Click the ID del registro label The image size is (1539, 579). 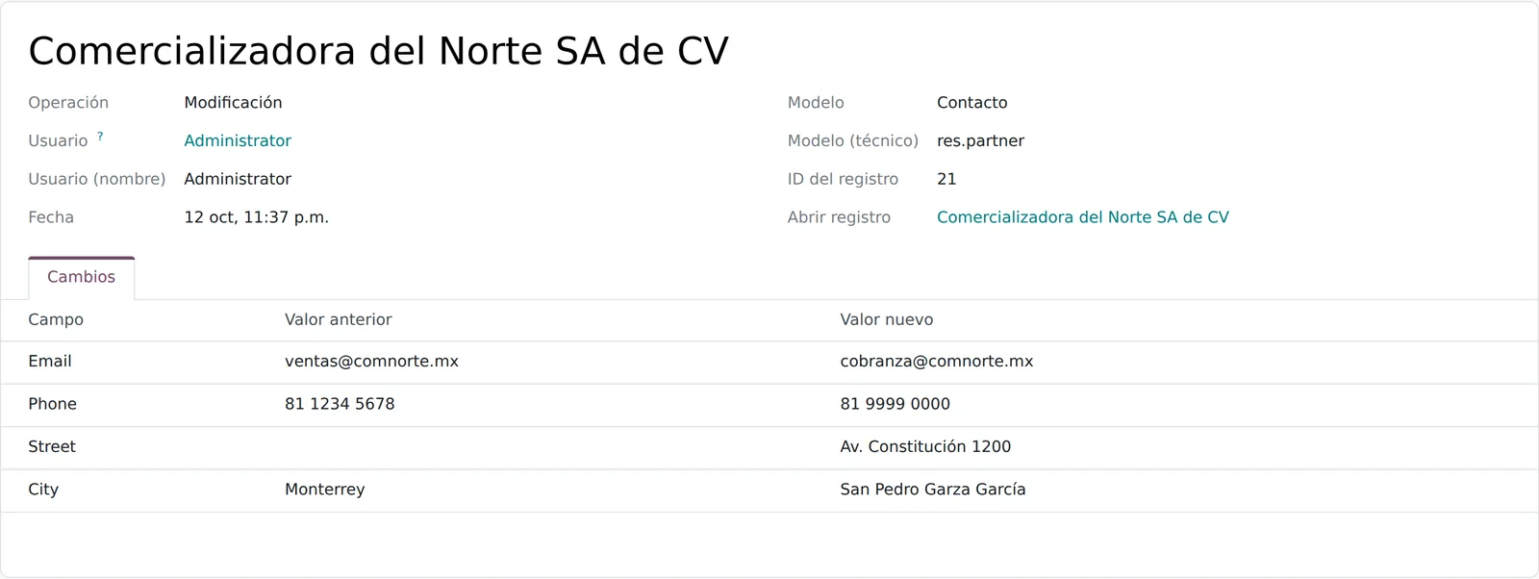pos(843,179)
